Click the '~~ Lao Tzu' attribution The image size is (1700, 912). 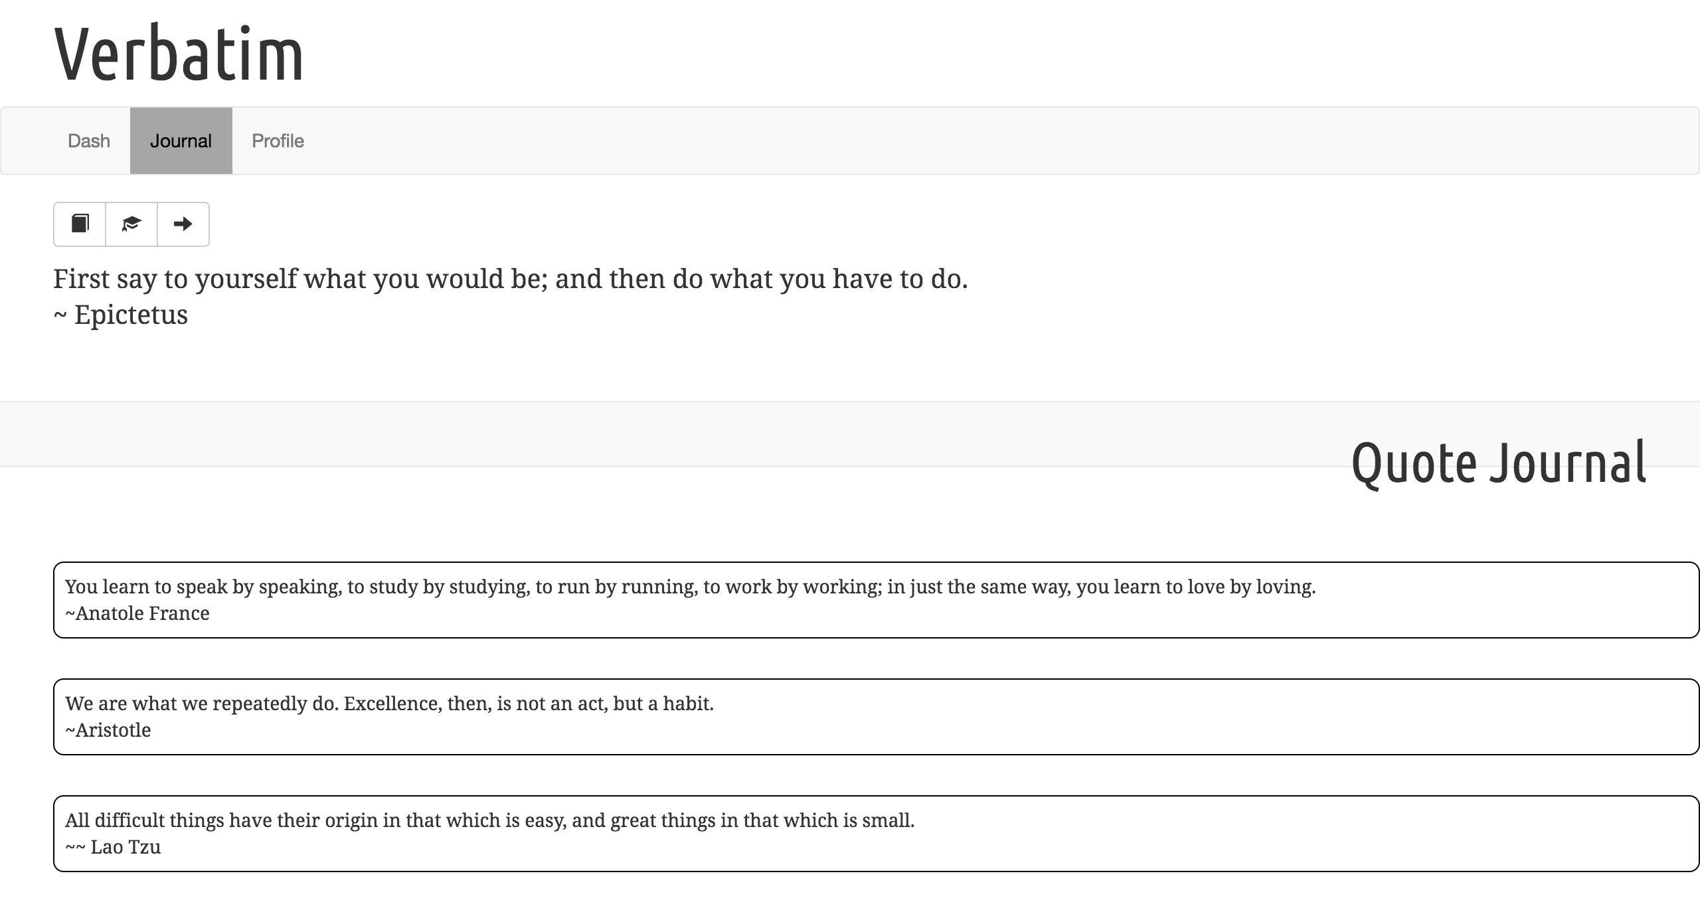pyautogui.click(x=113, y=847)
